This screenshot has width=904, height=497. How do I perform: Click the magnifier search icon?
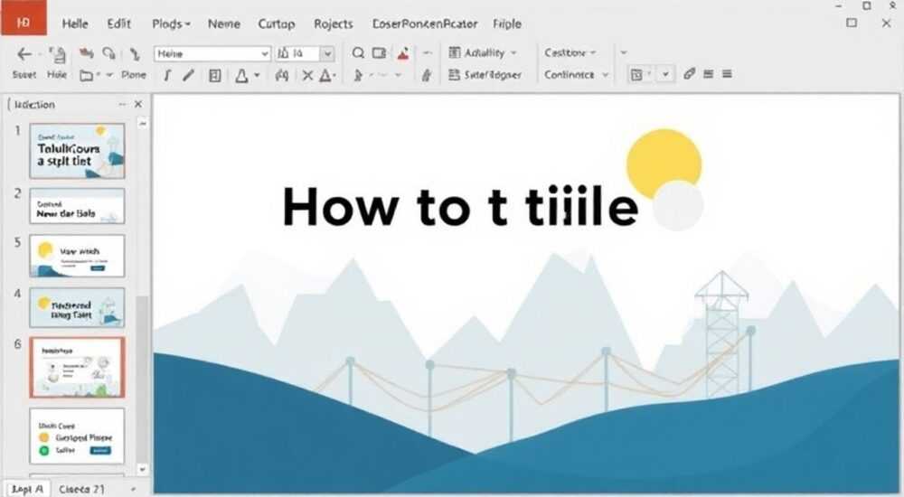pos(358,53)
